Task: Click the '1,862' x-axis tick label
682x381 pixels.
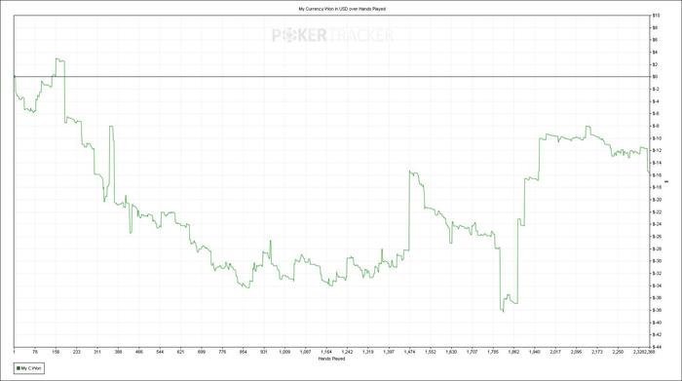Action: (x=513, y=352)
